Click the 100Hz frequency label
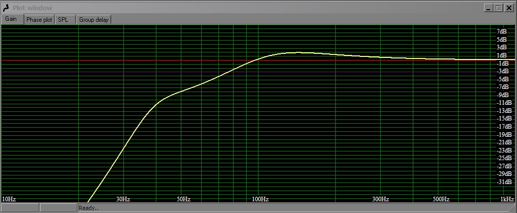Image resolution: width=517 pixels, height=213 pixels. pos(261,199)
